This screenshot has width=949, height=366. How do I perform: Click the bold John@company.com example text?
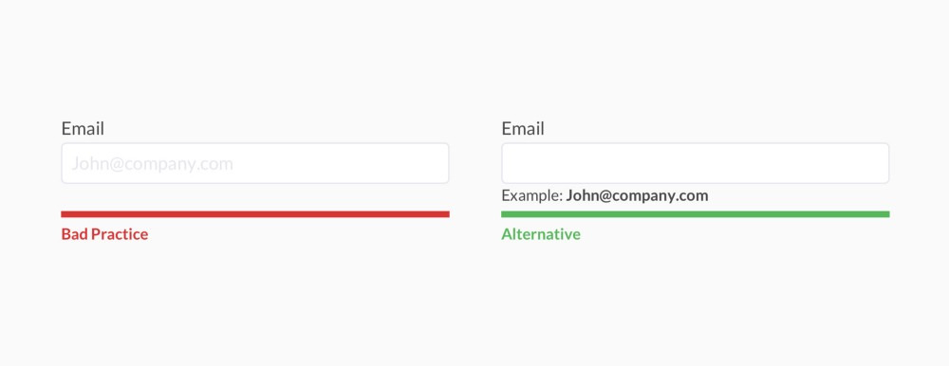pyautogui.click(x=638, y=196)
